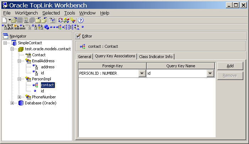This screenshot has height=144, width=249.
Task: Open the Workbench menu
Action: pyautogui.click(x=26, y=13)
